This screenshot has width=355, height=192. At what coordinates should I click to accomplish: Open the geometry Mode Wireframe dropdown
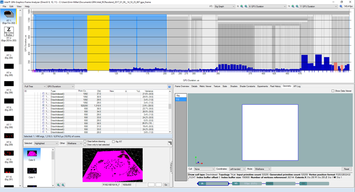tap(262, 169)
